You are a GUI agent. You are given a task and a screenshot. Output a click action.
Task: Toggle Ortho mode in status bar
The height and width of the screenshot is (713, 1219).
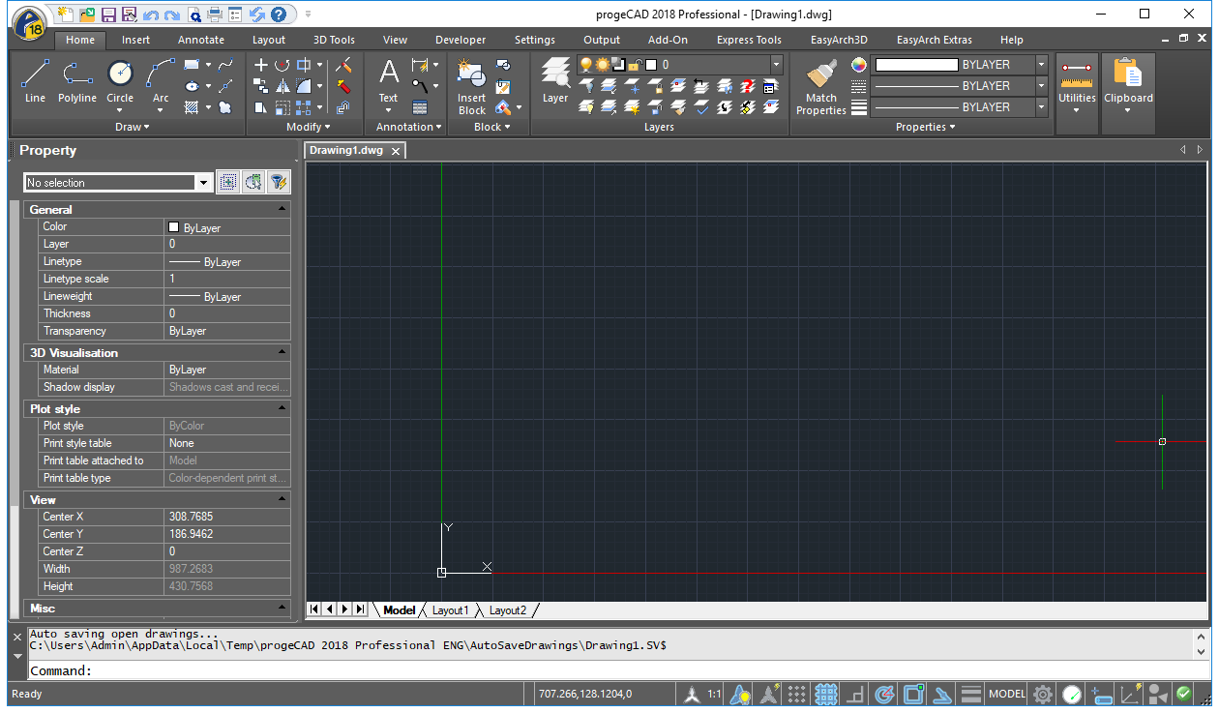[x=854, y=694]
